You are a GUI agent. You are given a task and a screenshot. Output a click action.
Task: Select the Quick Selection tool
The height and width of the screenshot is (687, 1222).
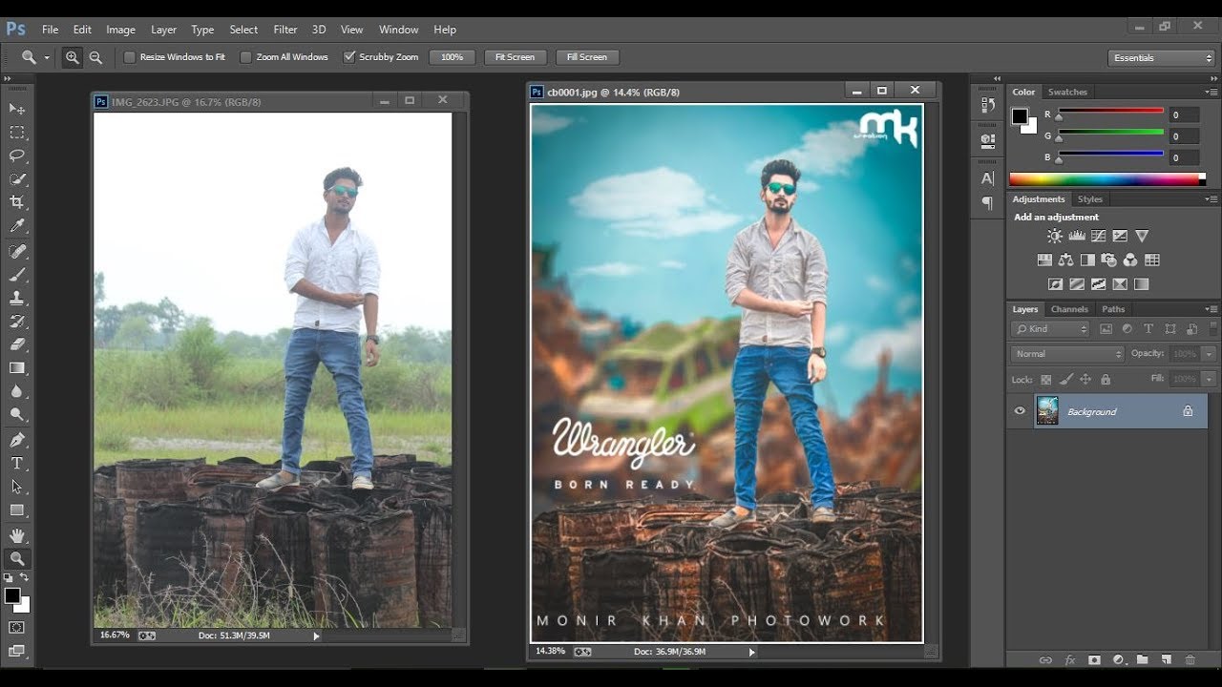click(x=17, y=179)
